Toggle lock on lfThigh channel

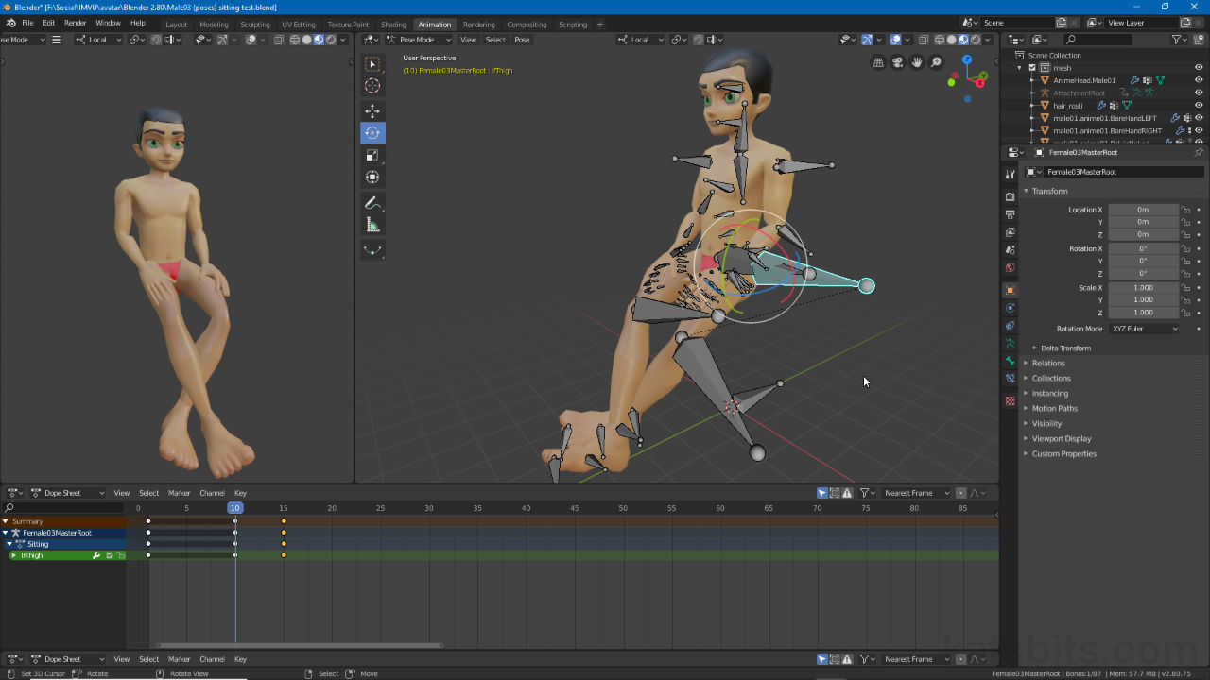pos(121,555)
